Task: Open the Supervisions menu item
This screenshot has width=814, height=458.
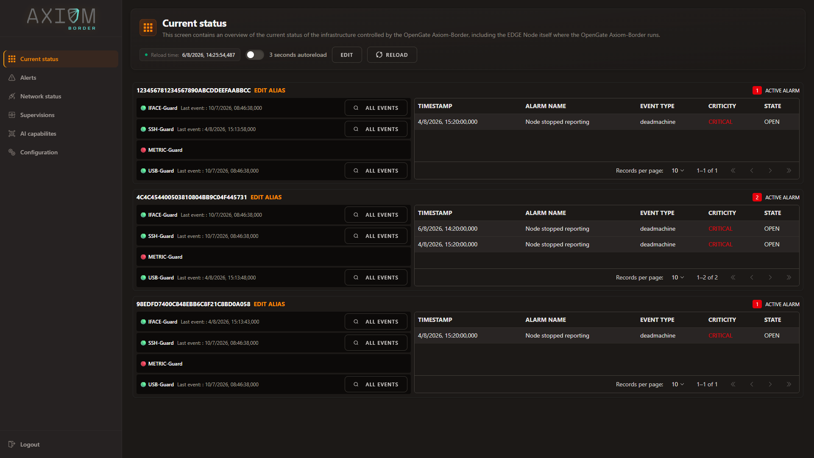Action: click(x=61, y=115)
